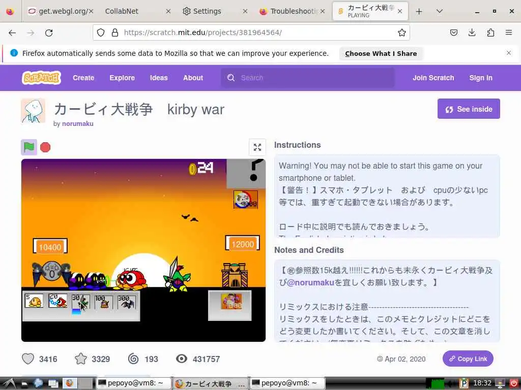
Task: Open the Firefox extensions panel
Action: pos(490,32)
